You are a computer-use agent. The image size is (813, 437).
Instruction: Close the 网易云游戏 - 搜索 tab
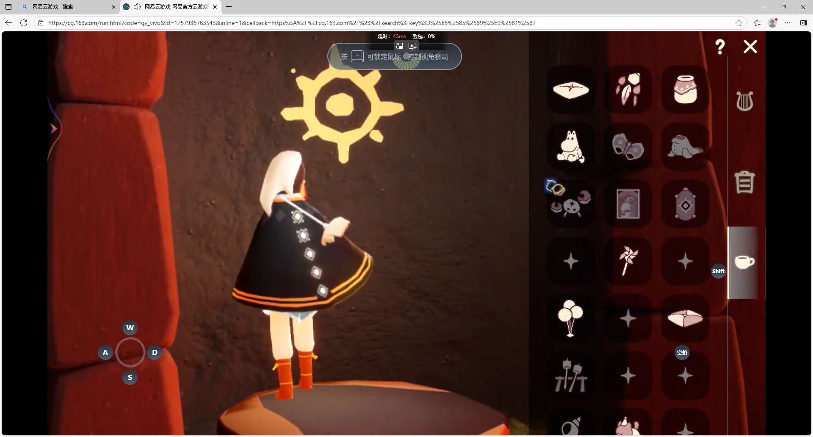(113, 7)
